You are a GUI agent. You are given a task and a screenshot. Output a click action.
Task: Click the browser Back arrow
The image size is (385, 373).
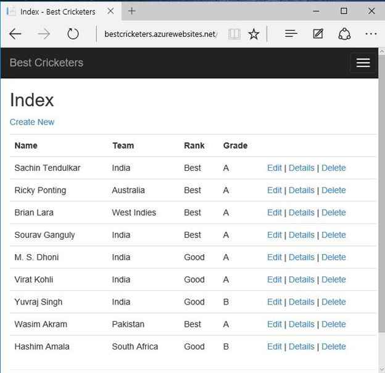click(15, 34)
